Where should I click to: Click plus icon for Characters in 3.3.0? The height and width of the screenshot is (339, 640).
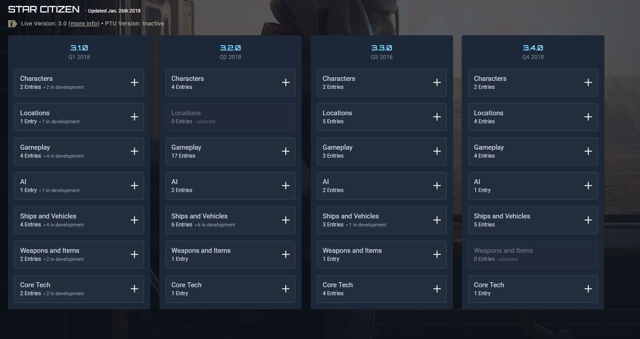(x=437, y=83)
